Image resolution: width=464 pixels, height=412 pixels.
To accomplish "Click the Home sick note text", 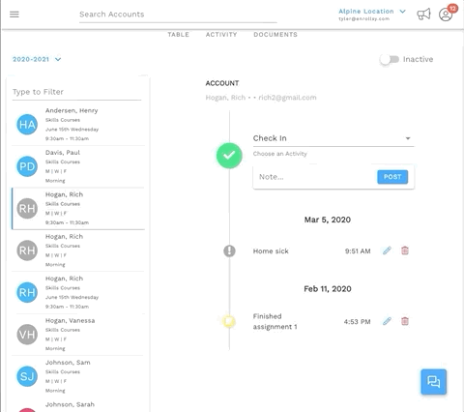I will point(271,251).
